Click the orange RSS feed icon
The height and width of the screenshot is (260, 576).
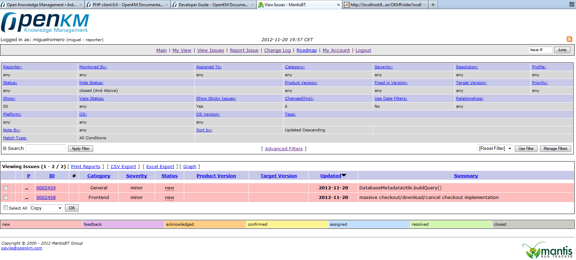pyautogui.click(x=569, y=39)
